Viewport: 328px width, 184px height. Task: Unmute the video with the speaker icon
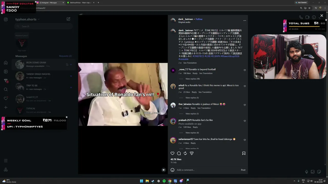(x=164, y=170)
